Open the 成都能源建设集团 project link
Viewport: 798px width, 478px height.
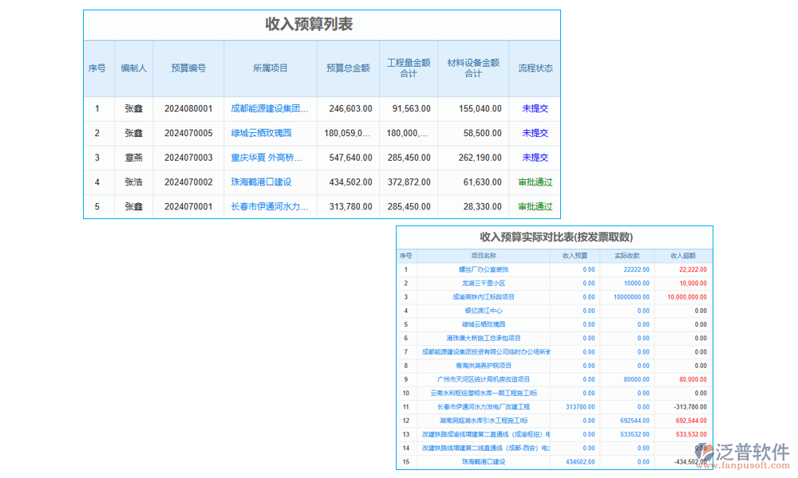tap(269, 108)
